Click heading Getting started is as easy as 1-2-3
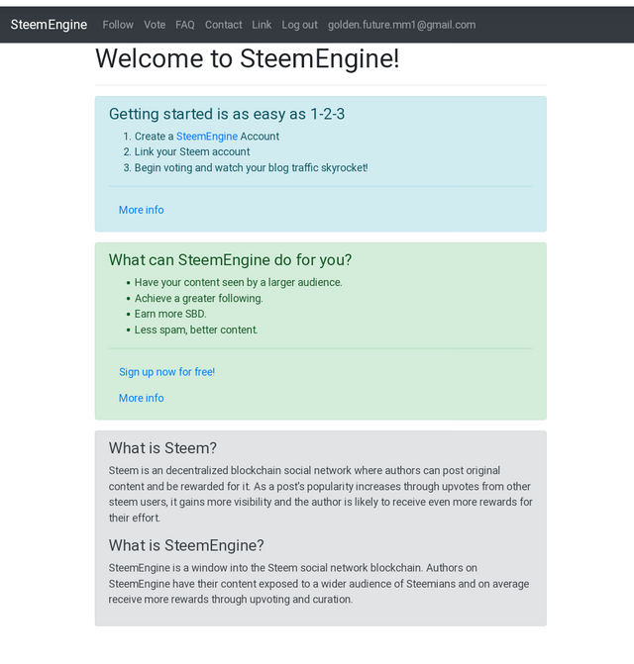 coord(227,114)
